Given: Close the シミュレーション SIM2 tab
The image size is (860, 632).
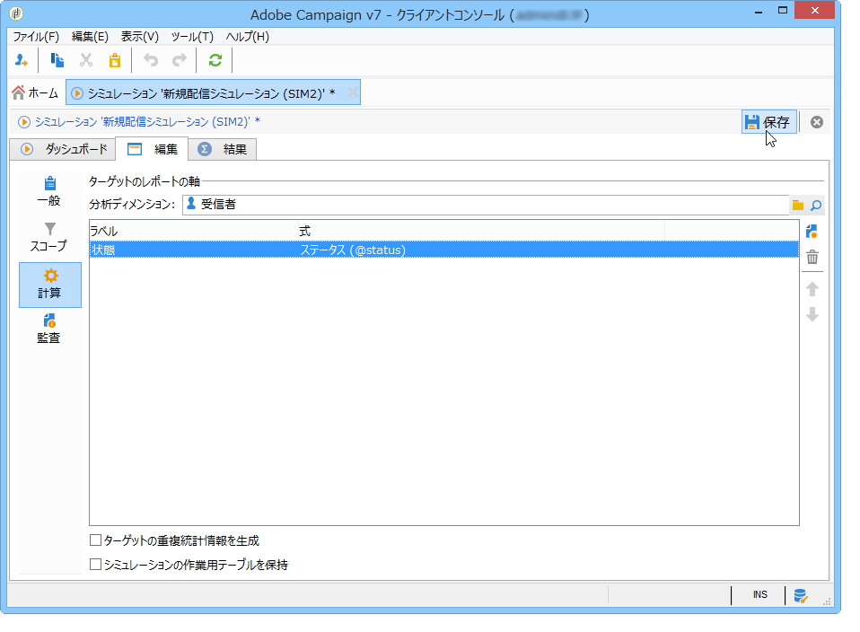Looking at the screenshot, I should pyautogui.click(x=353, y=92).
